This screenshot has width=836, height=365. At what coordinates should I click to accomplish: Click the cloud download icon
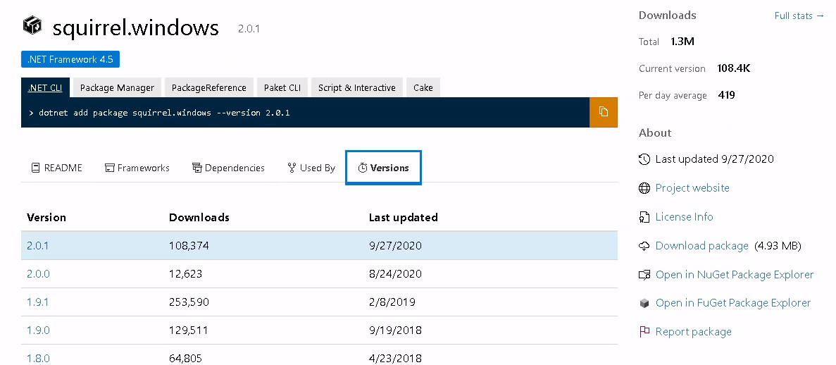click(x=644, y=246)
